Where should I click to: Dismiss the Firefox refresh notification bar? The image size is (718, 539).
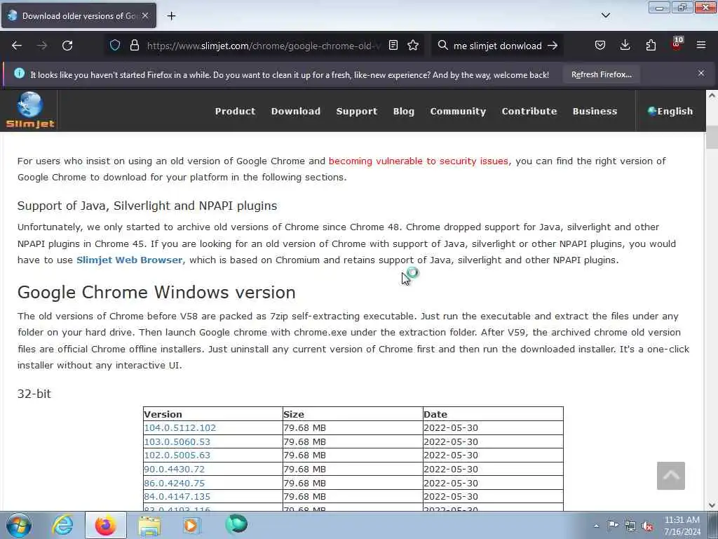[x=701, y=73]
